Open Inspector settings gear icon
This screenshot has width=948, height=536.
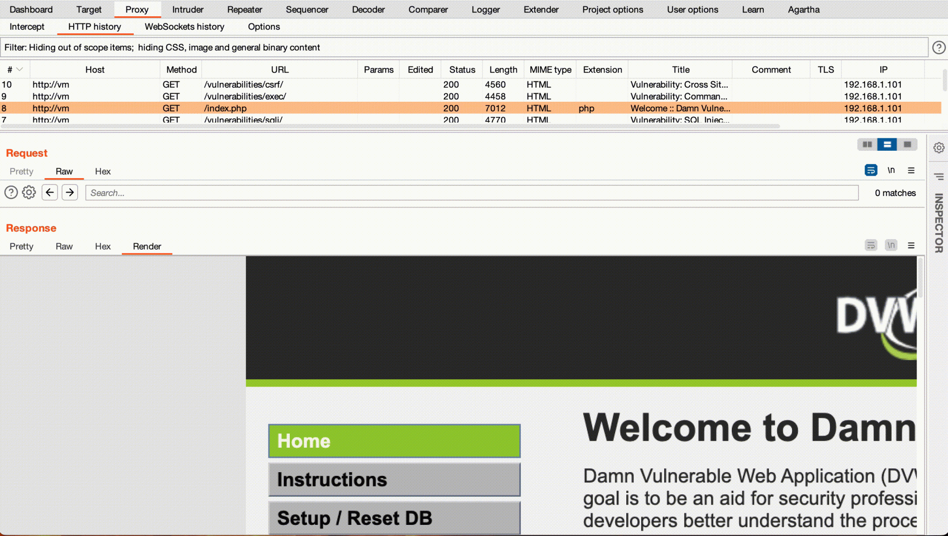click(939, 148)
